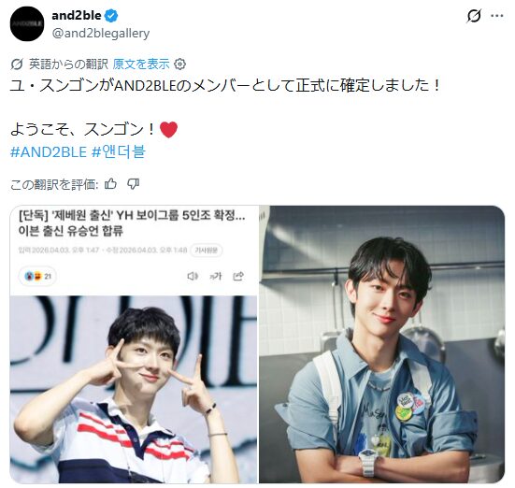The image size is (515, 488).
Task: Rate the translation with thumbs down
Action: tap(133, 183)
